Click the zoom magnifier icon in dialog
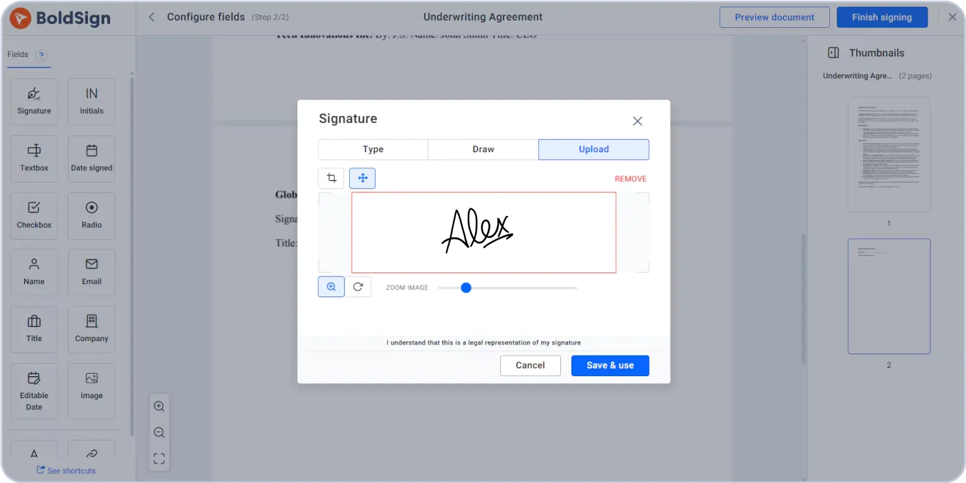Image resolution: width=966 pixels, height=483 pixels. pyautogui.click(x=331, y=287)
